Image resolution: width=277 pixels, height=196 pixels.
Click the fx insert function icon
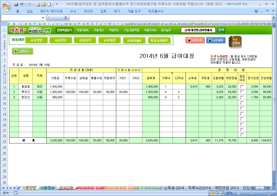66,18
